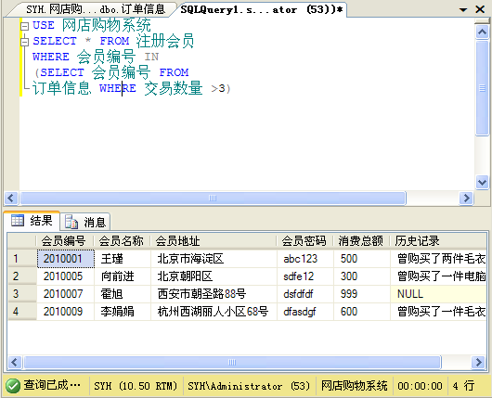Image resolution: width=492 pixels, height=398 pixels.
Task: Click the password cell dfasdgf
Action: pyautogui.click(x=305, y=312)
